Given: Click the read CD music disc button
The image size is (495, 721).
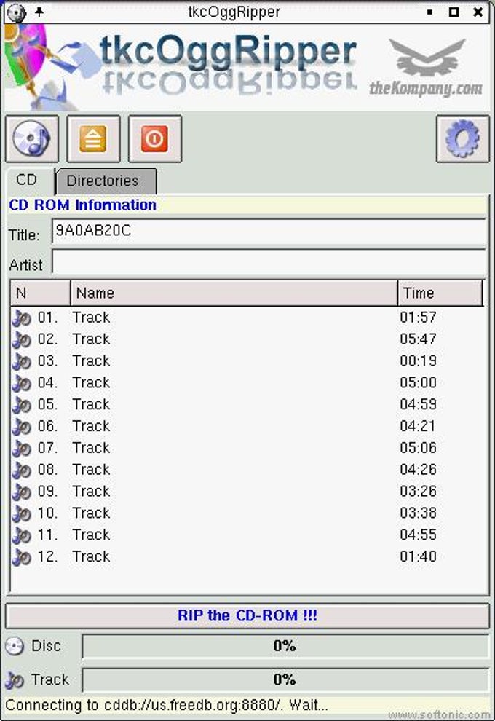Looking at the screenshot, I should [x=32, y=139].
